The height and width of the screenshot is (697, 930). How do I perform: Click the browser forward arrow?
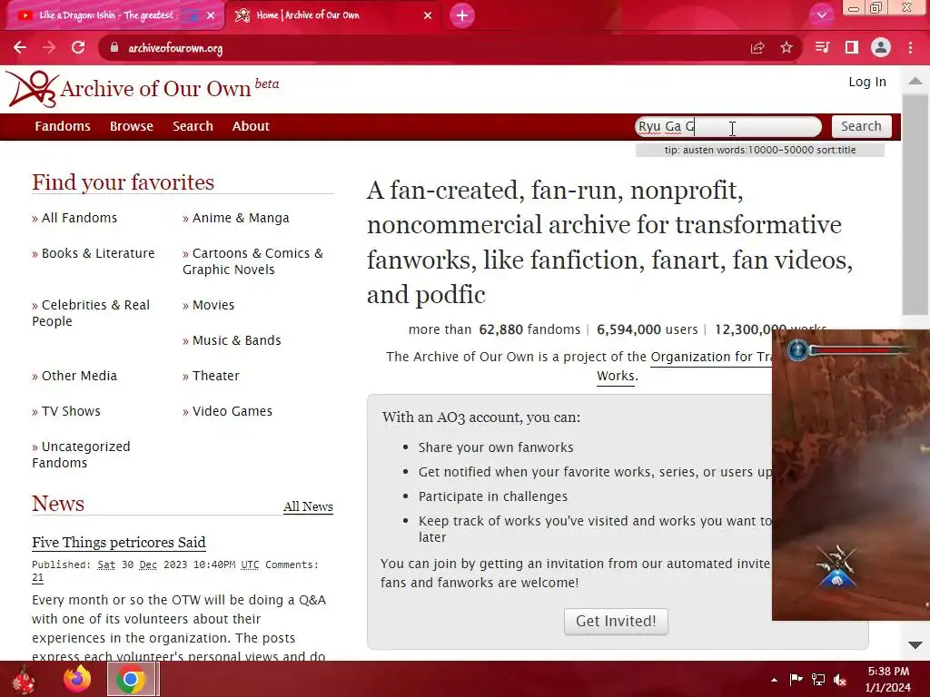49,47
